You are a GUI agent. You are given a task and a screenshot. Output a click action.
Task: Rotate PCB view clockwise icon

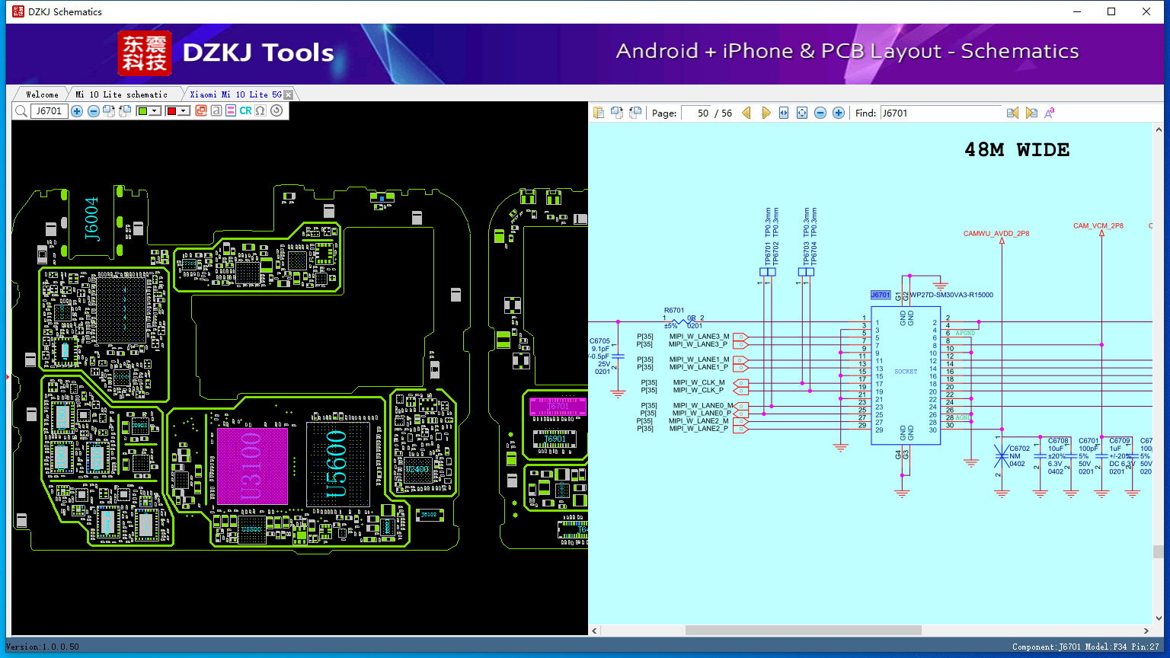pos(109,111)
